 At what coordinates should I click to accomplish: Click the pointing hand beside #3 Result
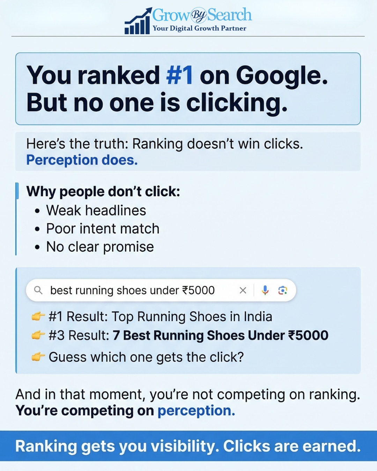(38, 335)
